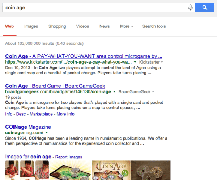This screenshot has height=180, width=217.
Task: Open Search tools options
Action: coord(154,26)
